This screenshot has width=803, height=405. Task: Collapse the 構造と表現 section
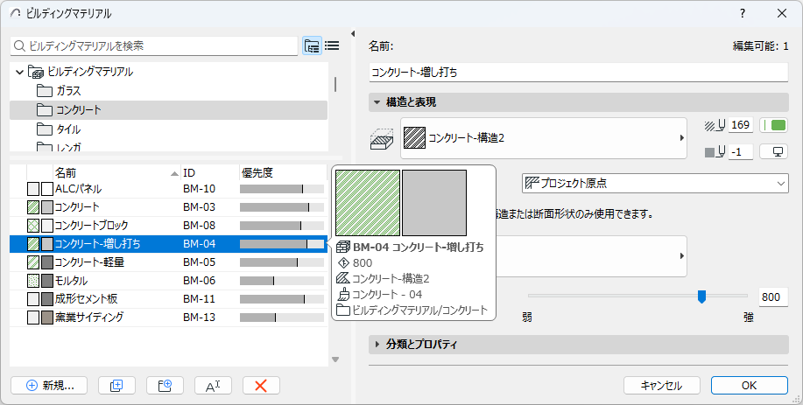pyautogui.click(x=377, y=102)
